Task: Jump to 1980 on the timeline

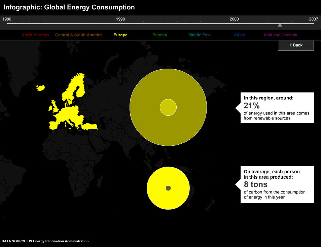Action: click(x=7, y=19)
